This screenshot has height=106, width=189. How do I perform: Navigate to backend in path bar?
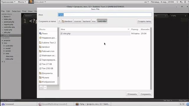[x=87, y=21]
